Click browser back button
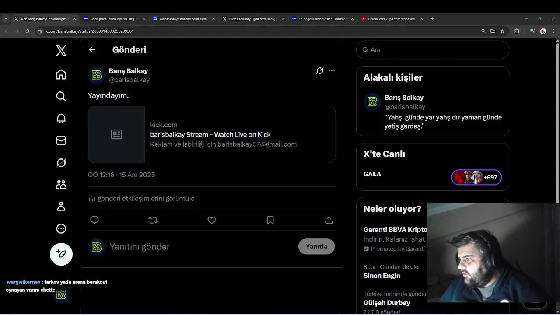Screen dimensions: 560x315 click(7, 31)
